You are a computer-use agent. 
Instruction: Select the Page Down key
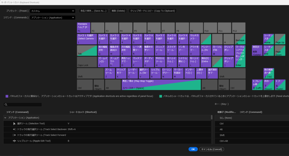[280, 50]
